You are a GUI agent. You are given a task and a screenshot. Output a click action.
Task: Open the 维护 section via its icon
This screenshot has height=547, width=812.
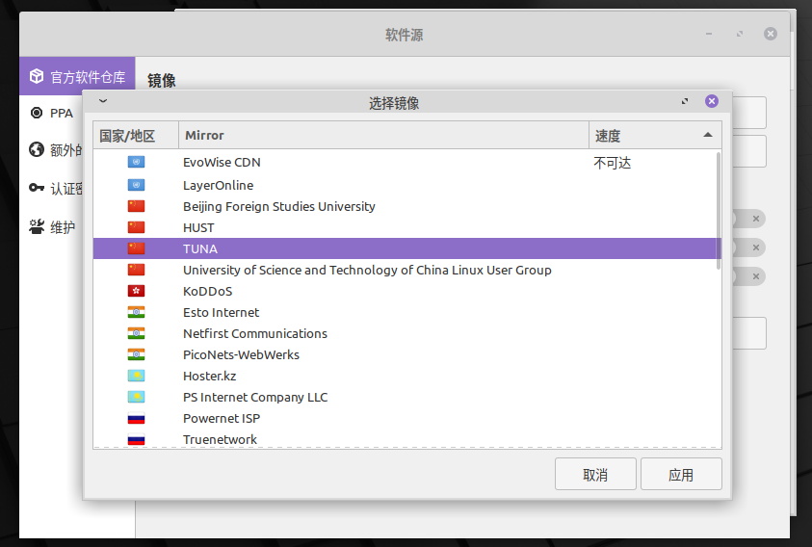tap(37, 227)
